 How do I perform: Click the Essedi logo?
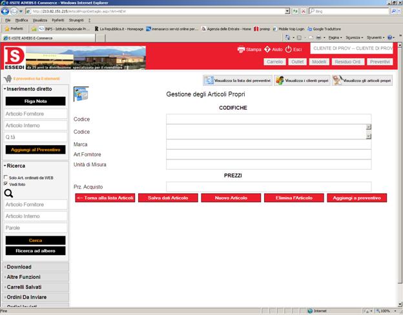(15, 58)
